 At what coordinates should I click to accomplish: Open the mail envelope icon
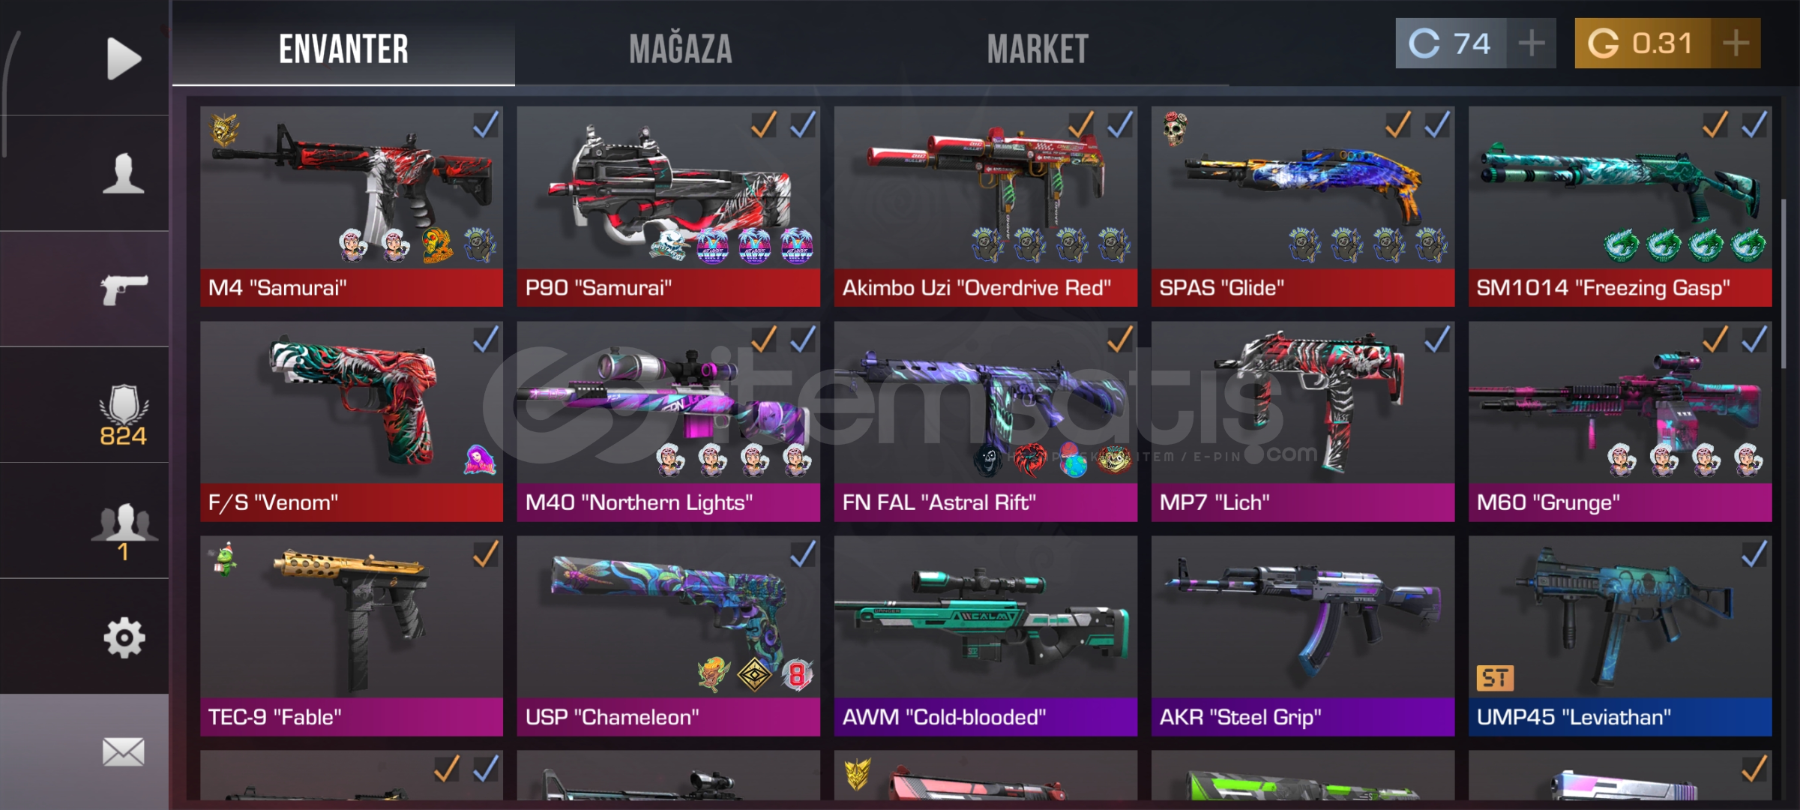(x=124, y=752)
